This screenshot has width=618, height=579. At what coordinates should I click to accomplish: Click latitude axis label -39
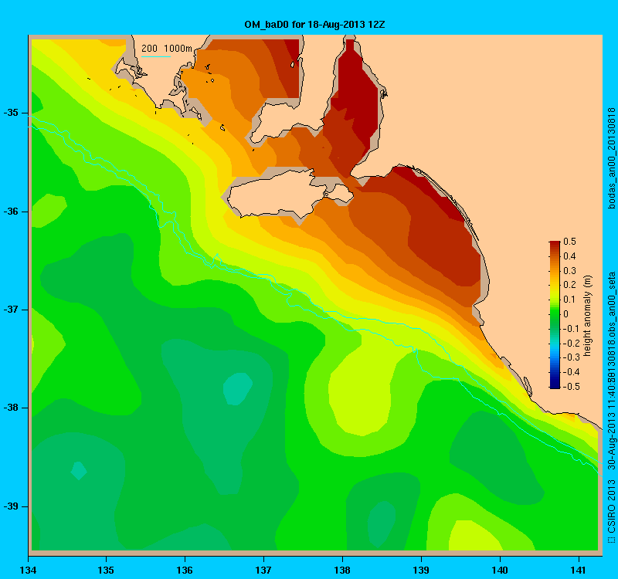click(11, 506)
